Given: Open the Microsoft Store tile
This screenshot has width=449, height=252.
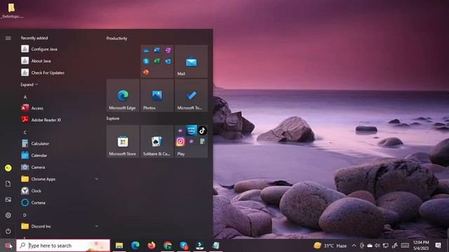Looking at the screenshot, I should 123,141.
